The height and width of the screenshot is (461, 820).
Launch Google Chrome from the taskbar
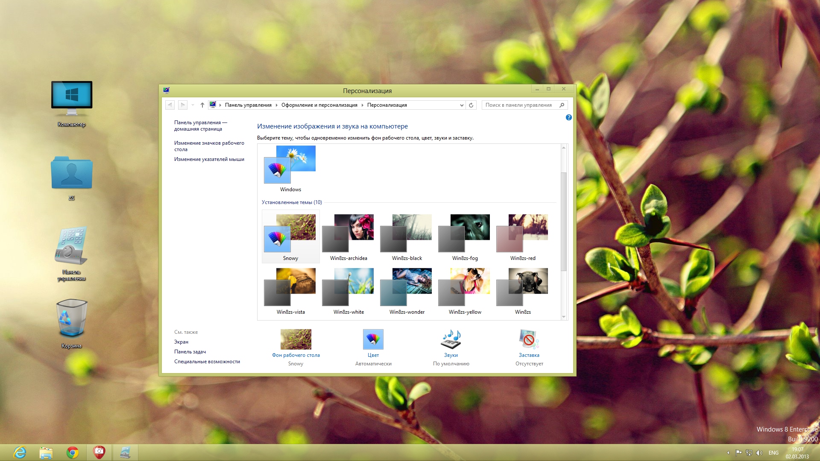[73, 452]
